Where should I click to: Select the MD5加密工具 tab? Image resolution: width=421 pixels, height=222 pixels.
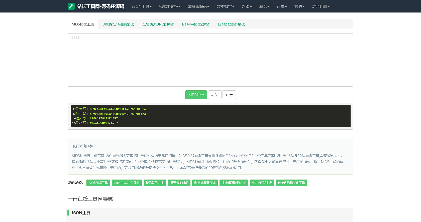tap(83, 24)
